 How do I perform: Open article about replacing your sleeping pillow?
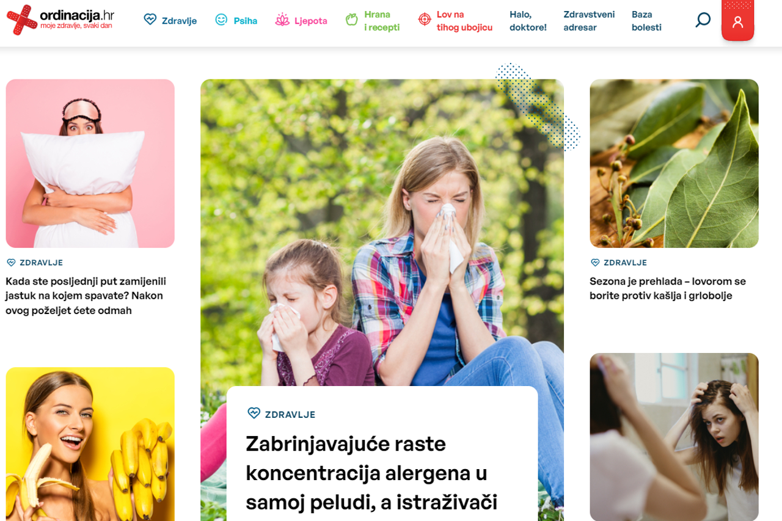click(86, 296)
